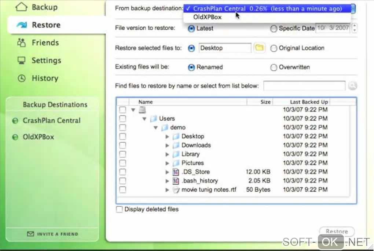Image resolution: width=374 pixels, height=251 pixels.
Task: Click the specific date stepper arrows
Action: [x=355, y=28]
